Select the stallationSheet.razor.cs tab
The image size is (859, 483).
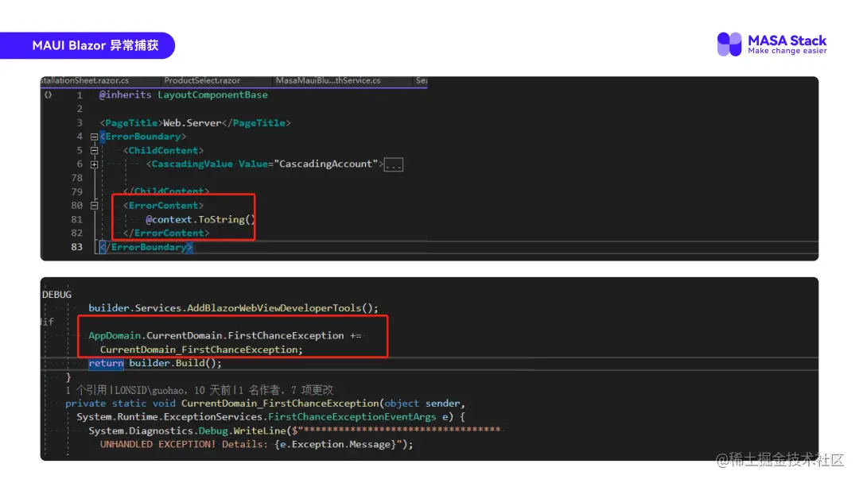pos(85,80)
